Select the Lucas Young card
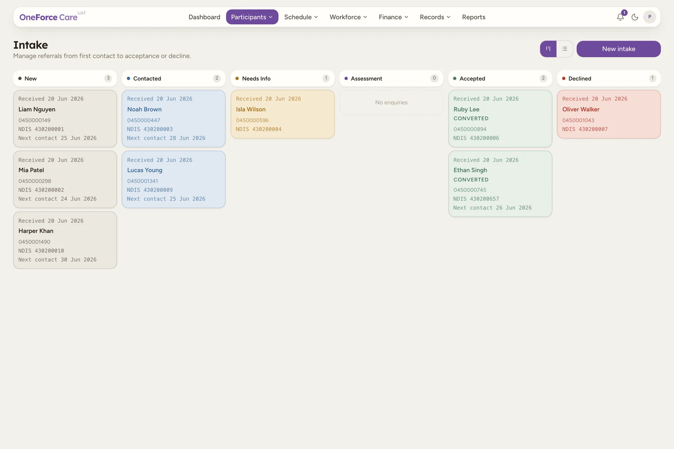This screenshot has width=674, height=449. 174,179
